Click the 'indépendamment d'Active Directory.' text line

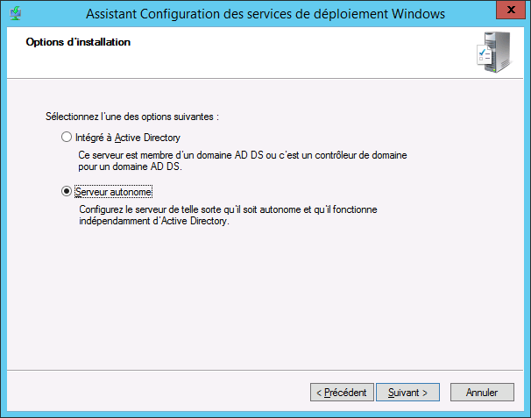(x=153, y=221)
